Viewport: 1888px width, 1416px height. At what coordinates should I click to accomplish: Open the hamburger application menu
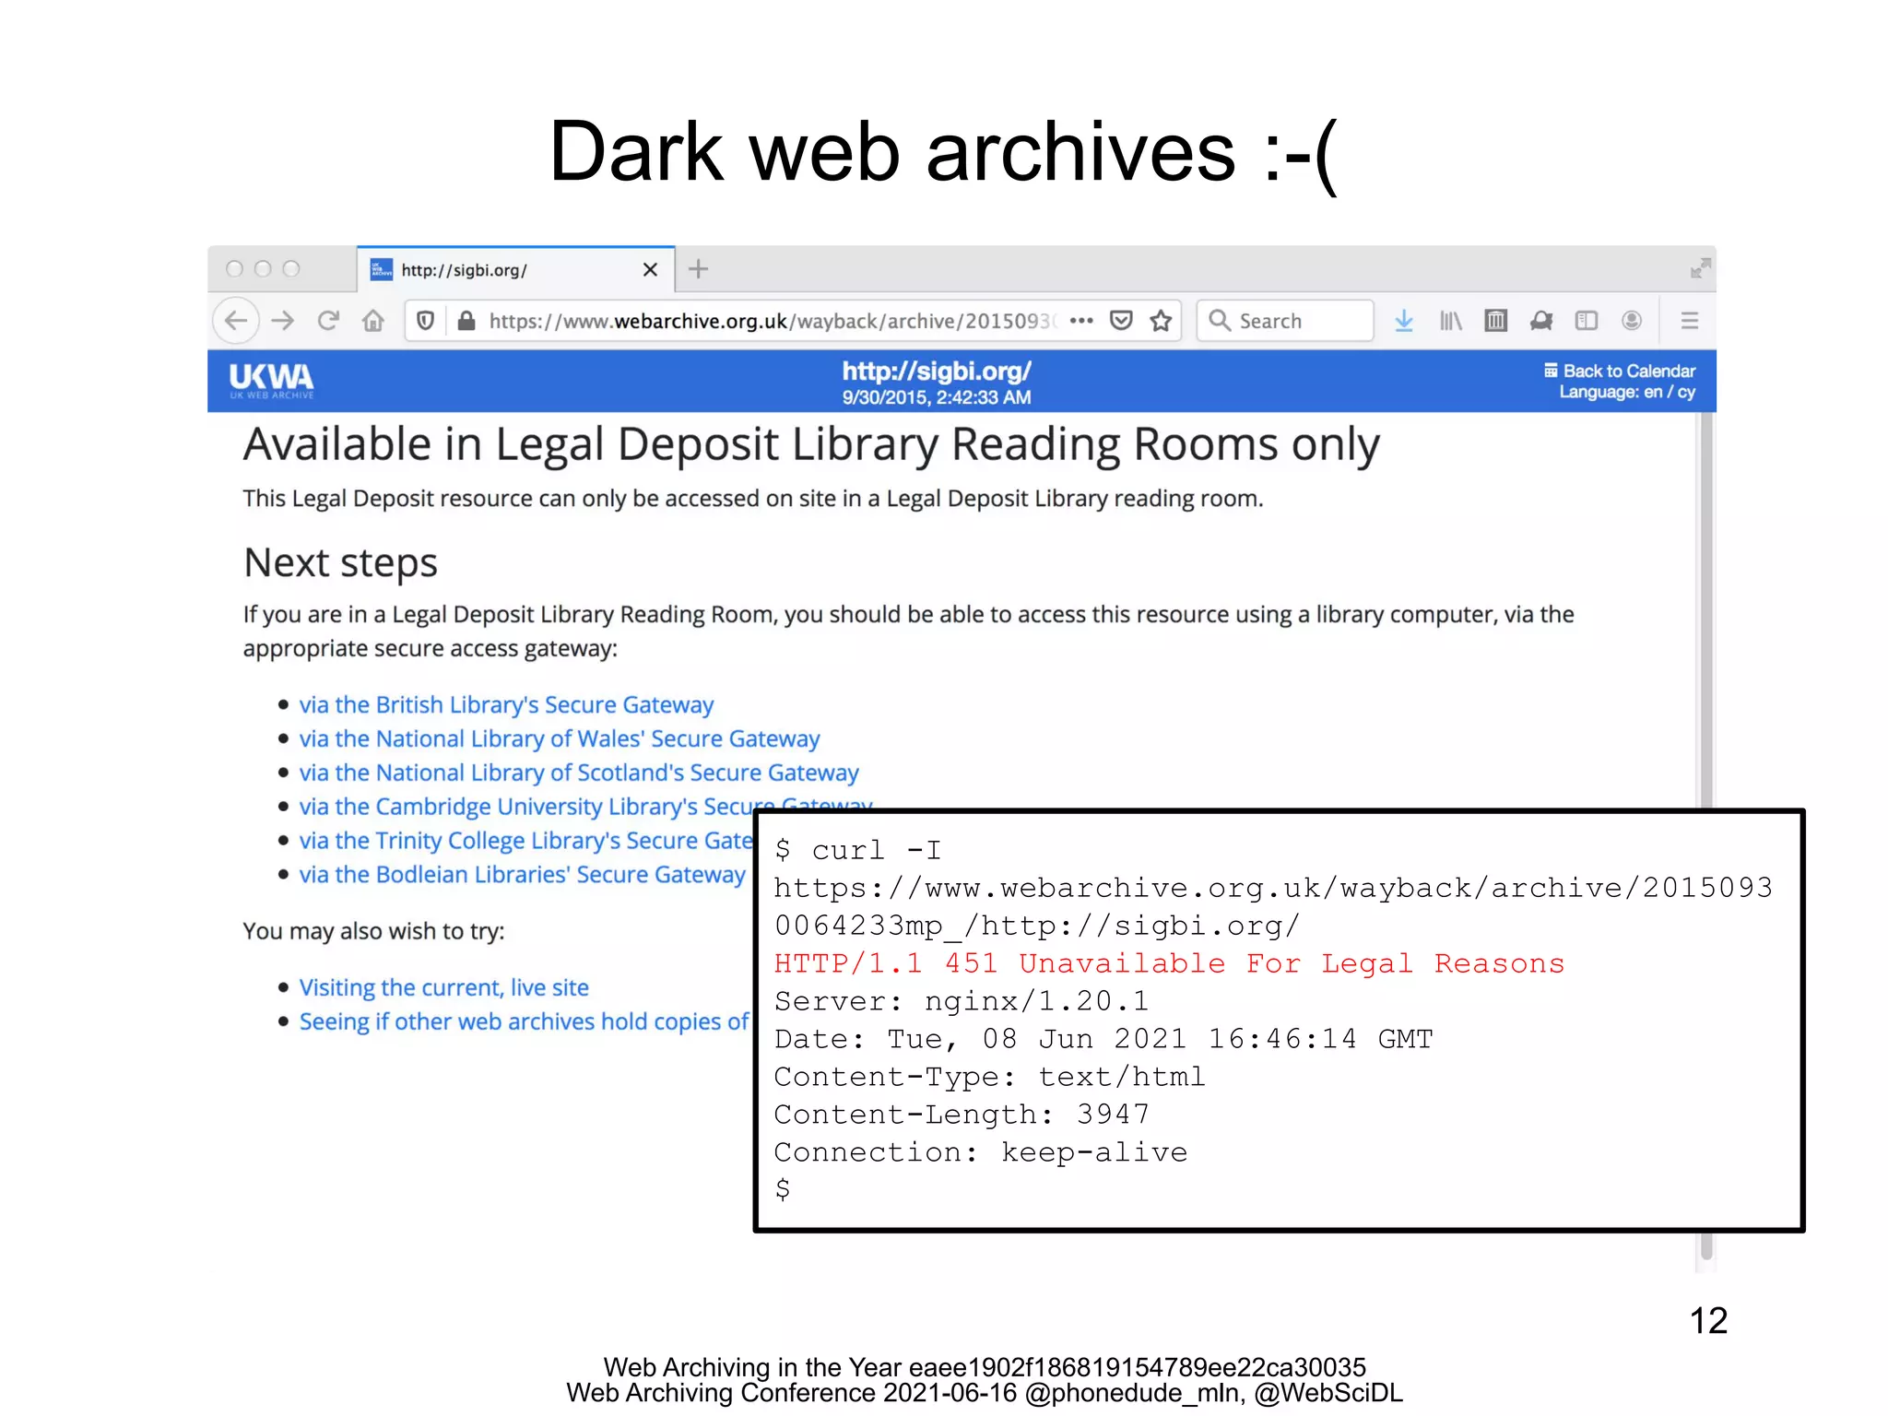click(1690, 321)
